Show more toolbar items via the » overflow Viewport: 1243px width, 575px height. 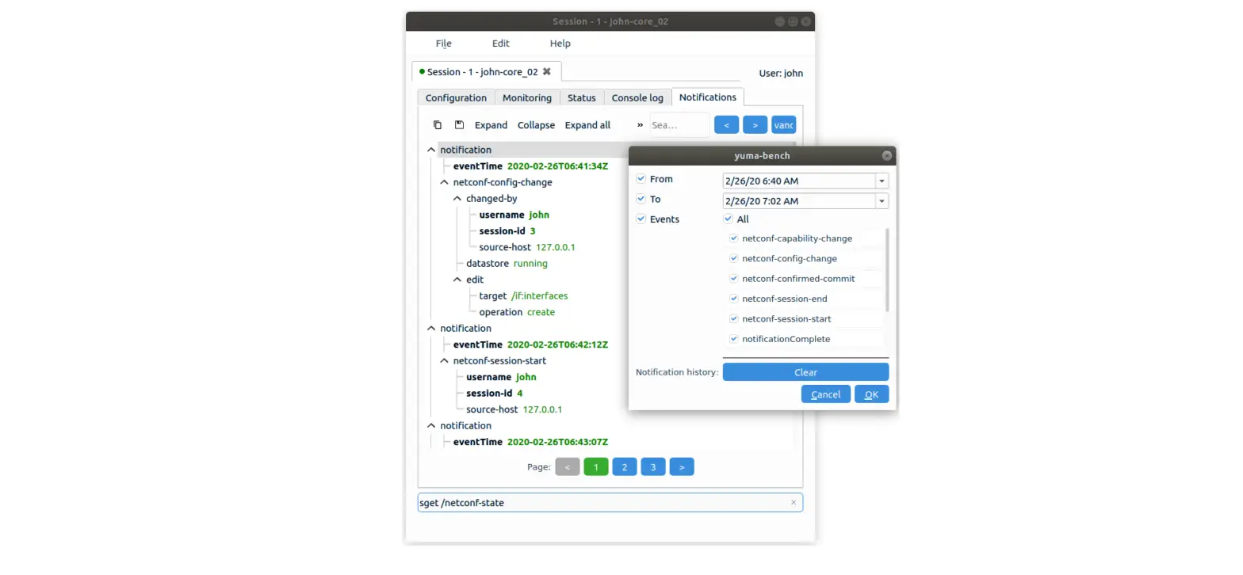tap(640, 125)
